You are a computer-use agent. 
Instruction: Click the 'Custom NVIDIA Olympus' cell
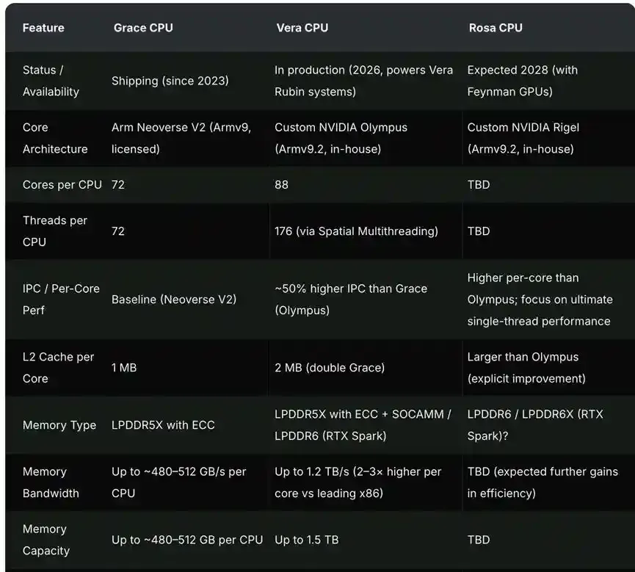[341, 138]
